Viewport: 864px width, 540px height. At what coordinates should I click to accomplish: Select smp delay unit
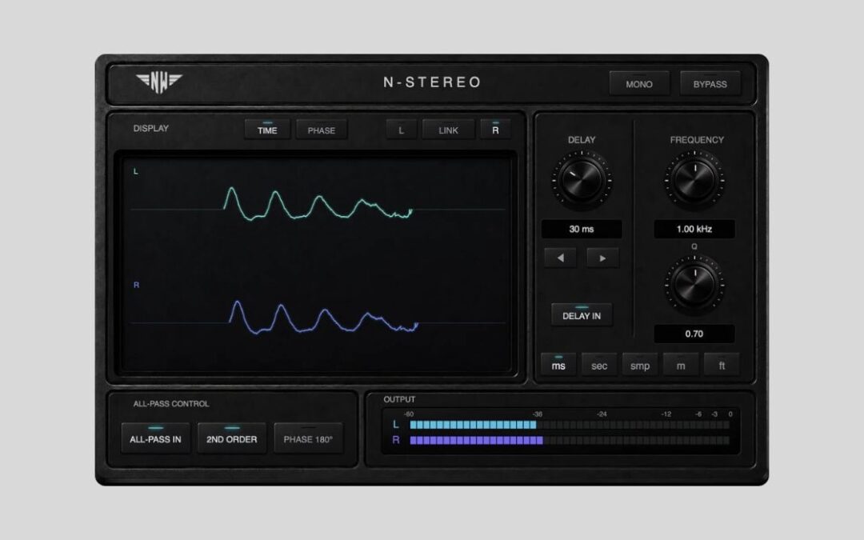point(640,365)
